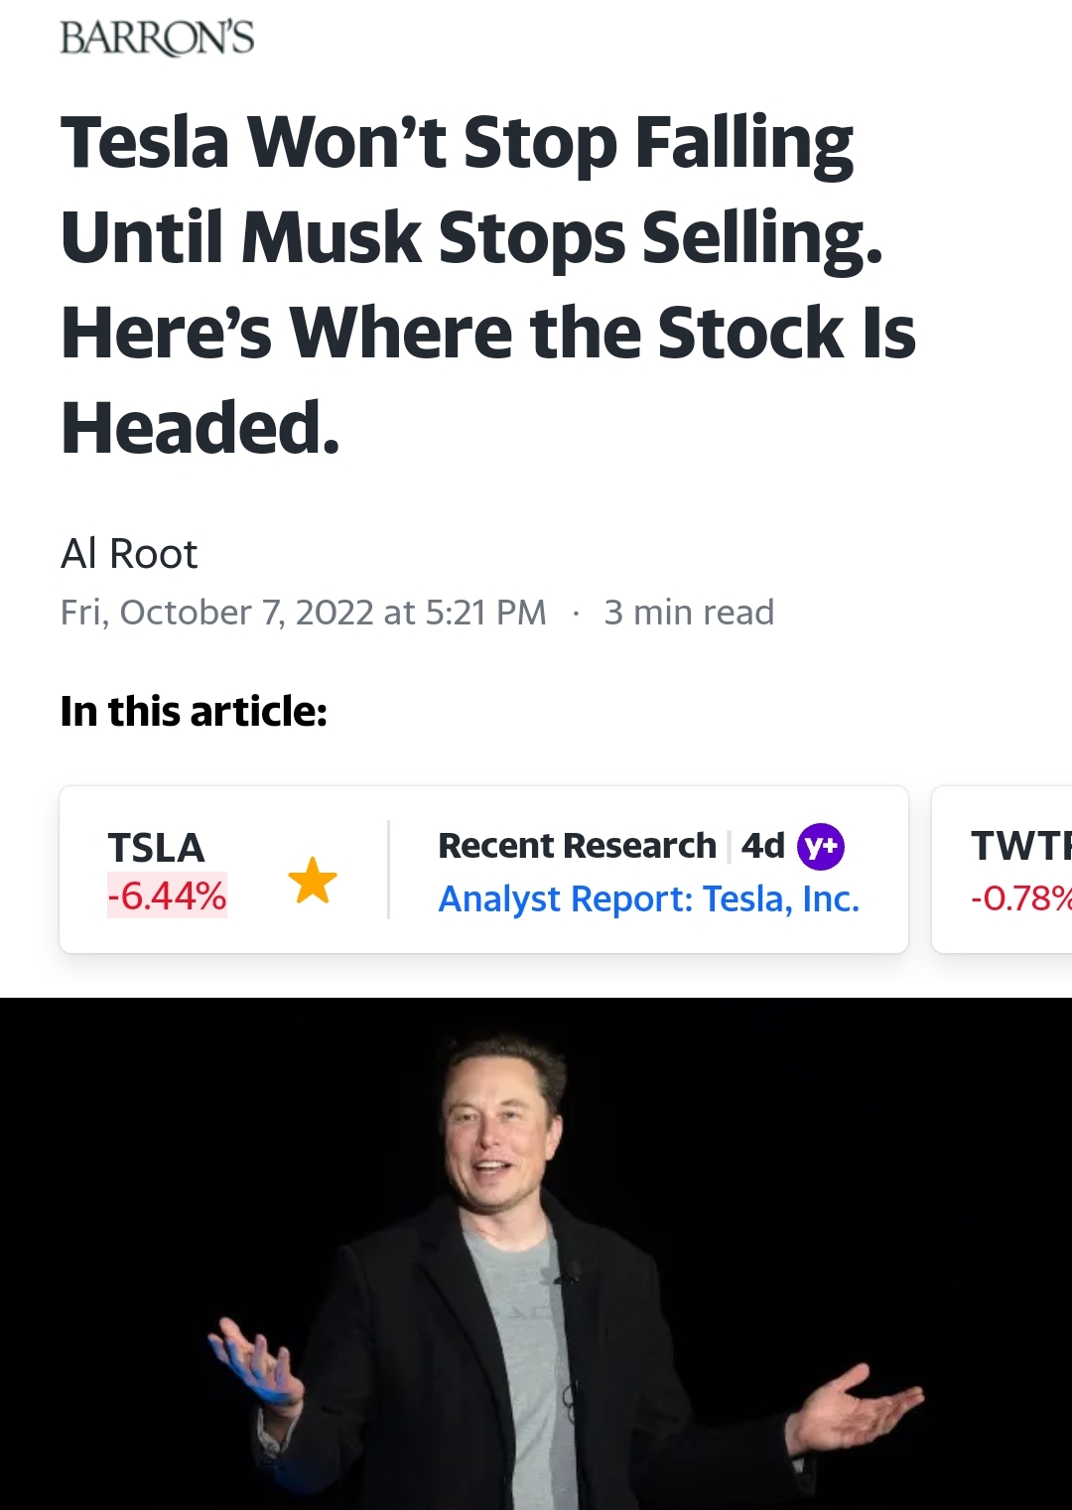This screenshot has width=1072, height=1510.
Task: Click the dot separator before read time
Action: pyautogui.click(x=576, y=613)
